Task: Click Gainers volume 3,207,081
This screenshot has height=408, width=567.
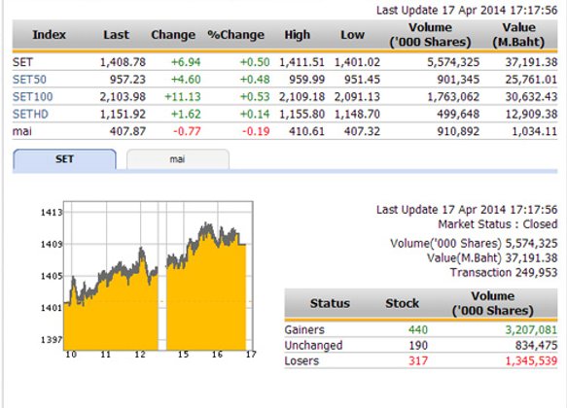Action: 531,329
